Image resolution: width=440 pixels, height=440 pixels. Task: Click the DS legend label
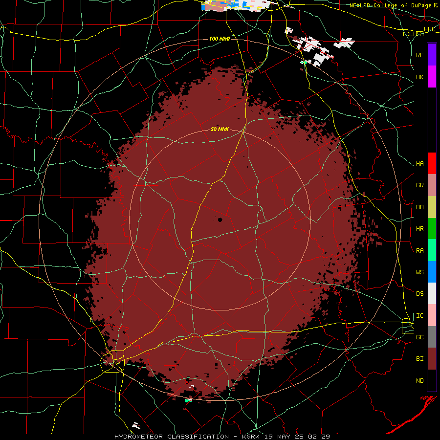pyautogui.click(x=419, y=294)
